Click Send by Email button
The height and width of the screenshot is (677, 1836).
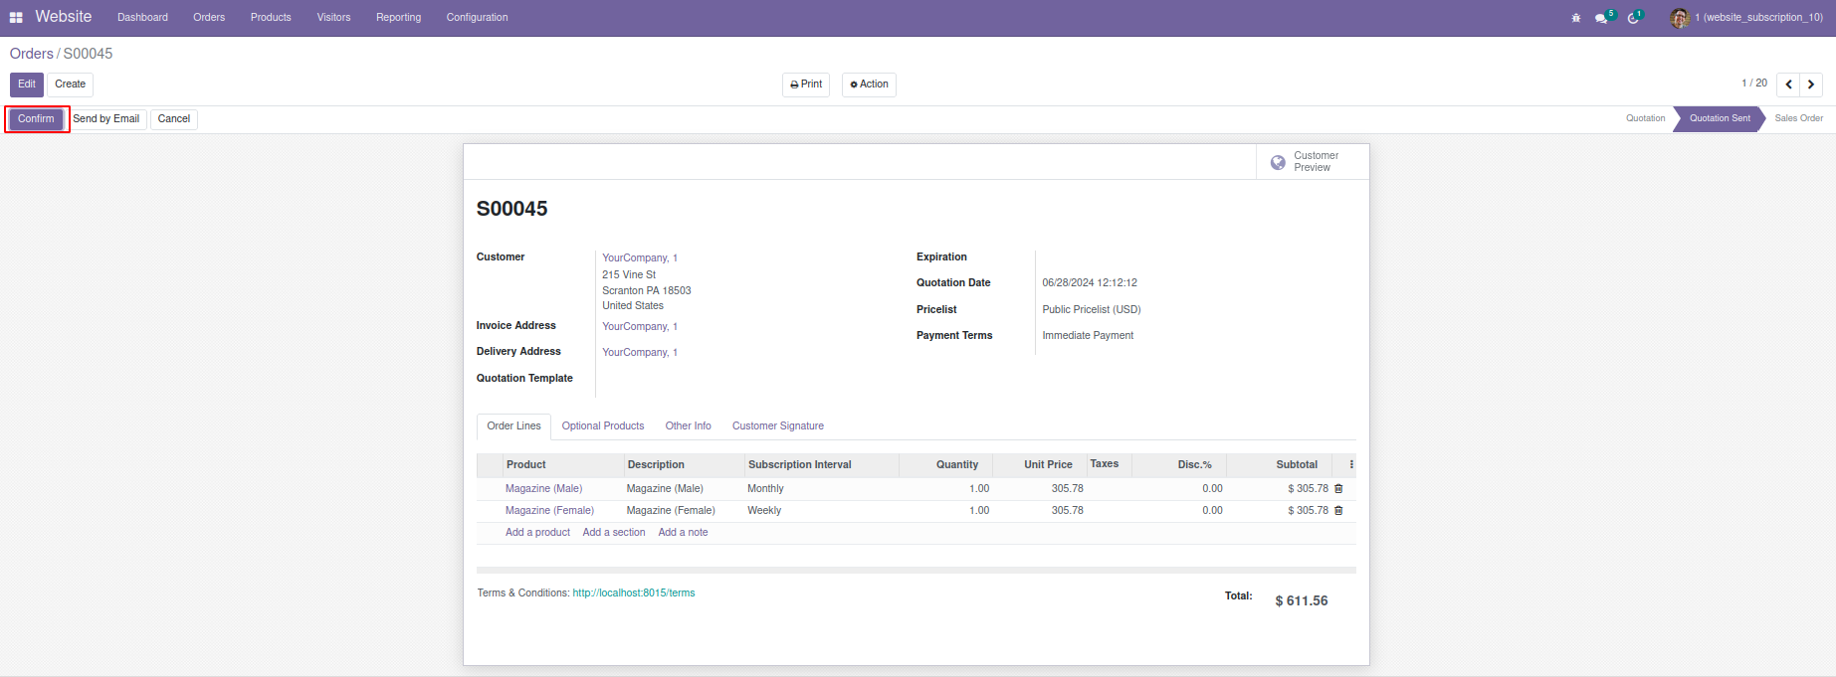tap(106, 119)
